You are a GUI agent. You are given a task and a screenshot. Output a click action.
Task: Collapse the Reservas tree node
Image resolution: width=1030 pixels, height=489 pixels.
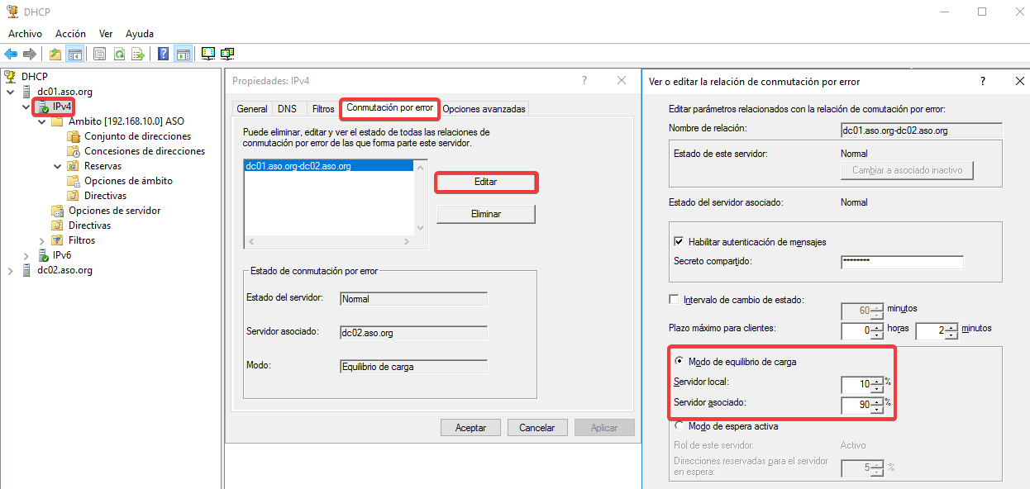pos(58,166)
